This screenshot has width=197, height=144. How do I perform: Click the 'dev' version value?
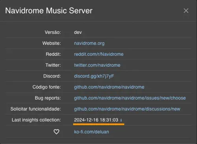[x=78, y=32]
